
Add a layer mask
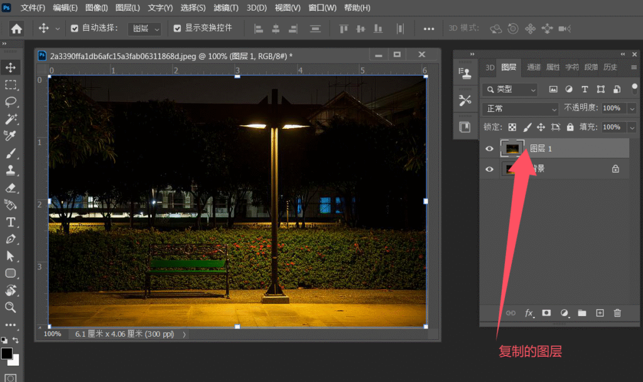546,313
